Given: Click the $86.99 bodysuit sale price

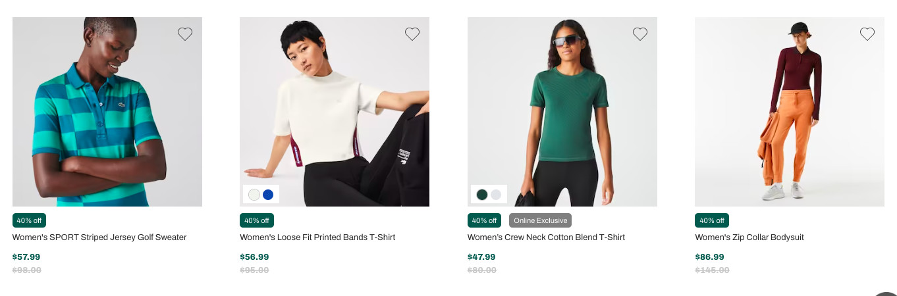Looking at the screenshot, I should coord(709,257).
